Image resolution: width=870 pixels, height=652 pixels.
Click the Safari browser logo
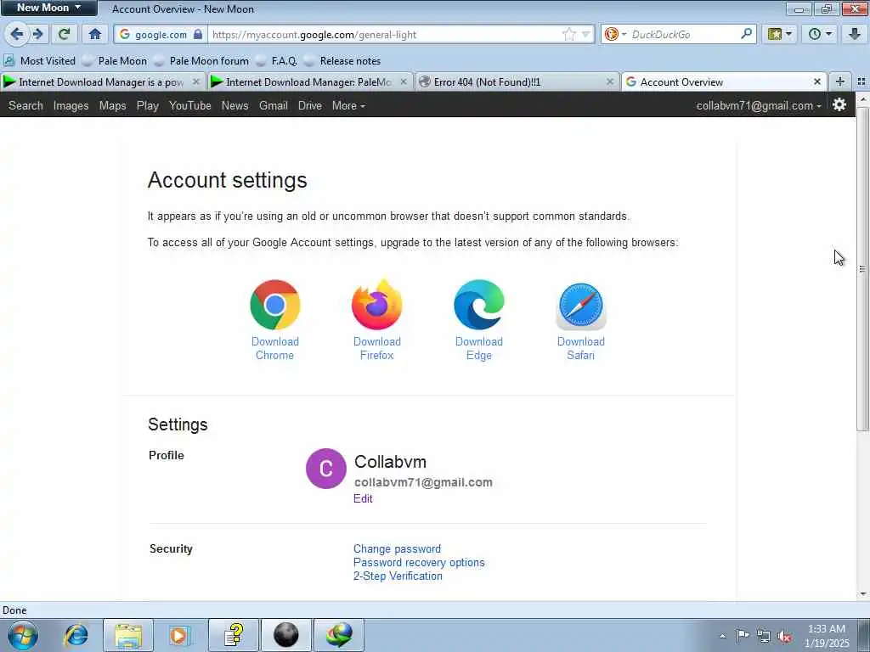coord(581,306)
